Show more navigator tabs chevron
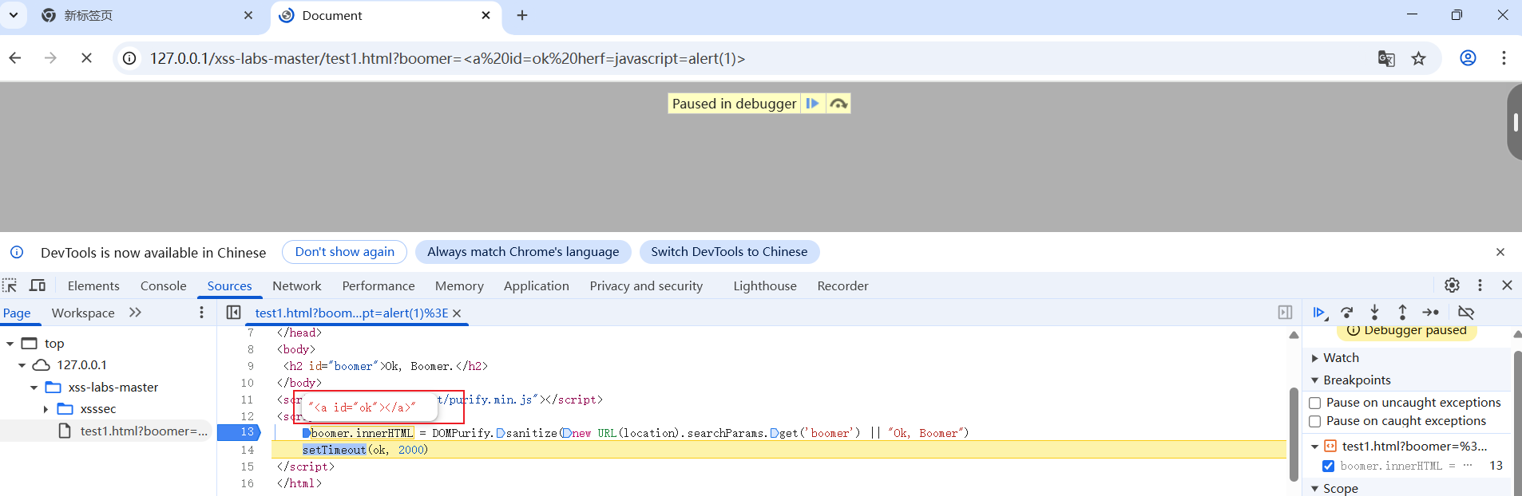This screenshot has width=1522, height=496. [135, 313]
